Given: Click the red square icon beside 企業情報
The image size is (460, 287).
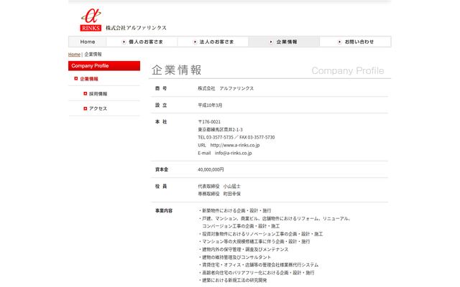Looking at the screenshot, I should click(76, 78).
